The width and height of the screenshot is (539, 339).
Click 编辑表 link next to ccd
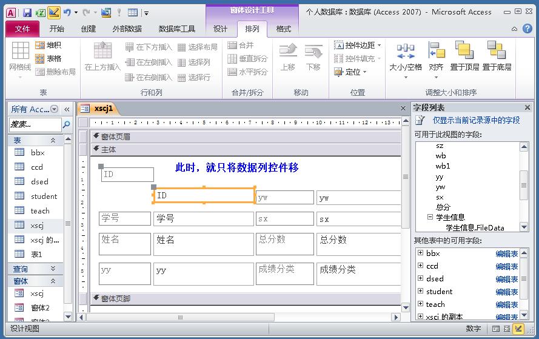pos(506,266)
